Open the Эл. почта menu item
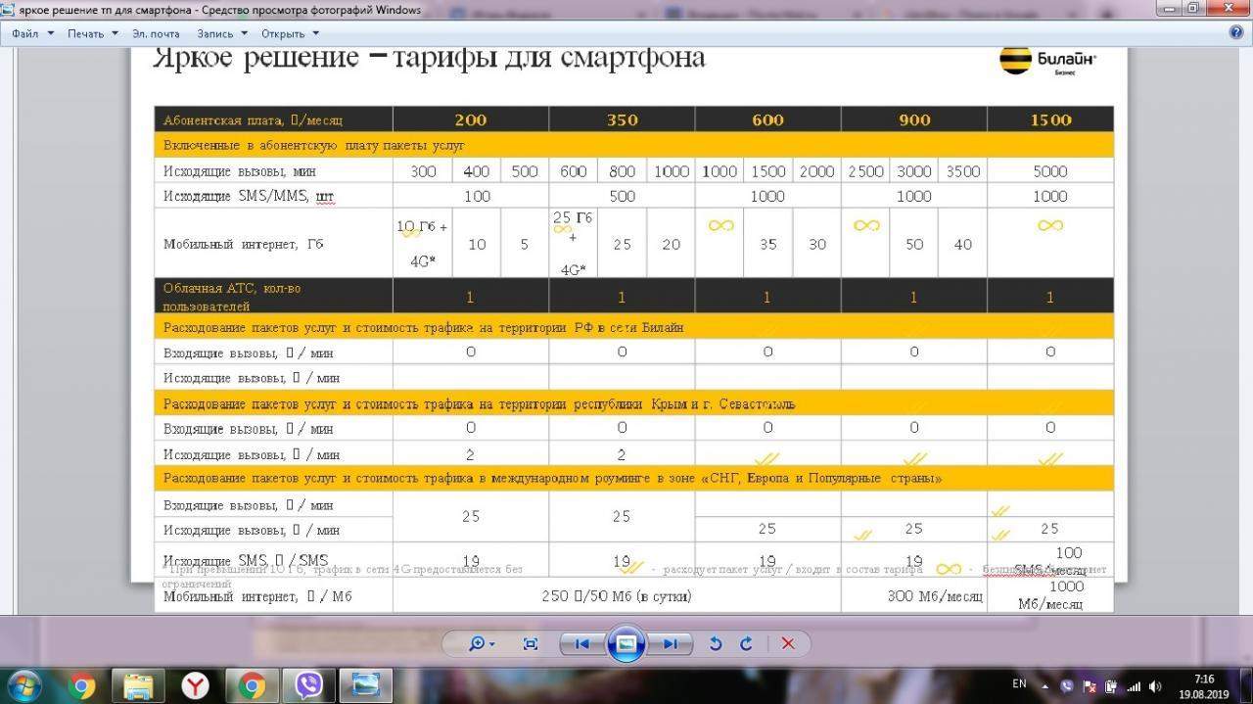 pyautogui.click(x=156, y=33)
